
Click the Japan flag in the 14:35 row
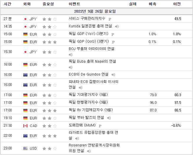click(25, 26)
